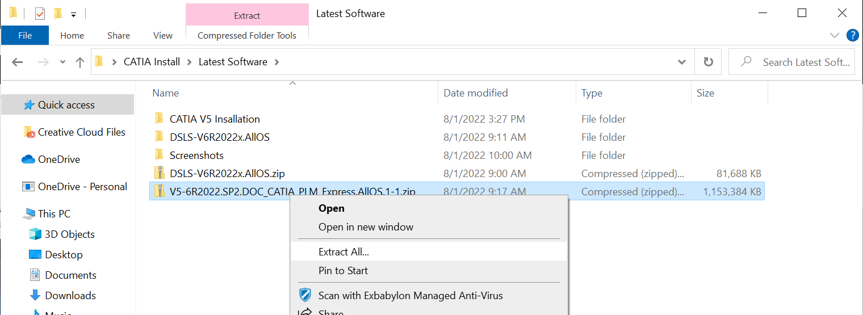Refresh the folder view

[x=708, y=62]
